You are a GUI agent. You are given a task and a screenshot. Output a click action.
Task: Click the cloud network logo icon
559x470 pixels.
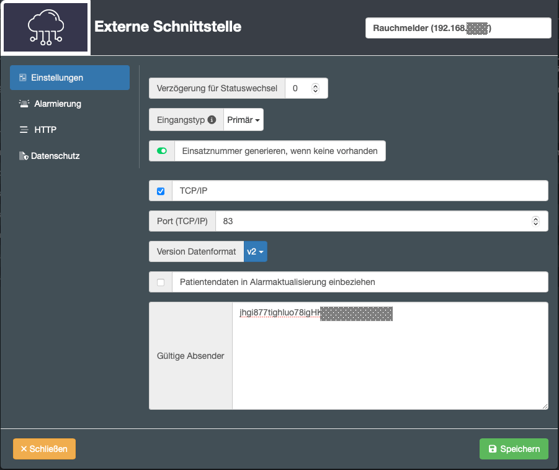(x=47, y=27)
